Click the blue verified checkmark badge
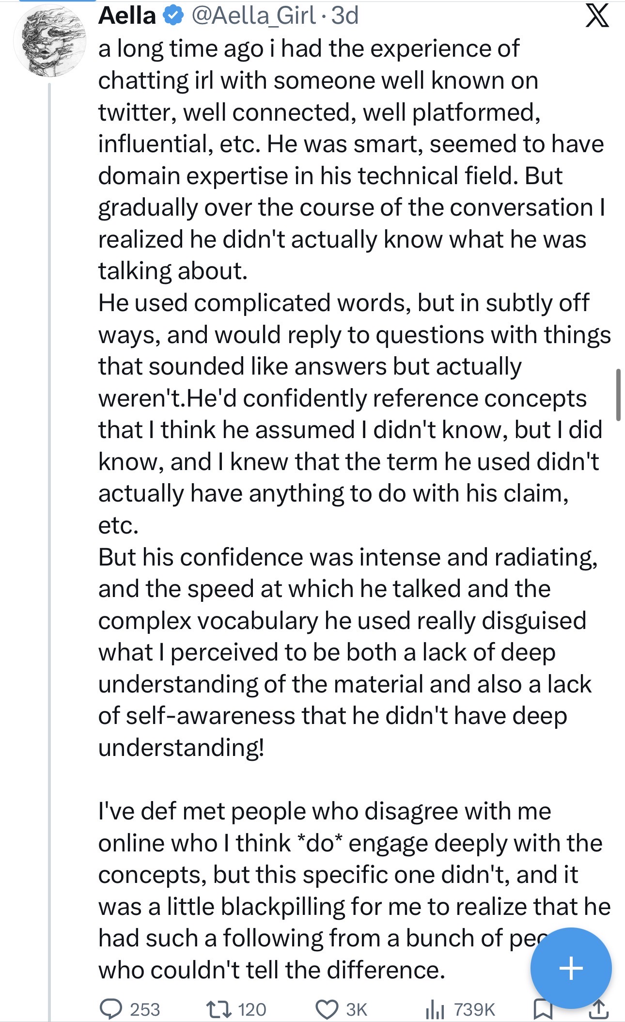 pyautogui.click(x=173, y=16)
